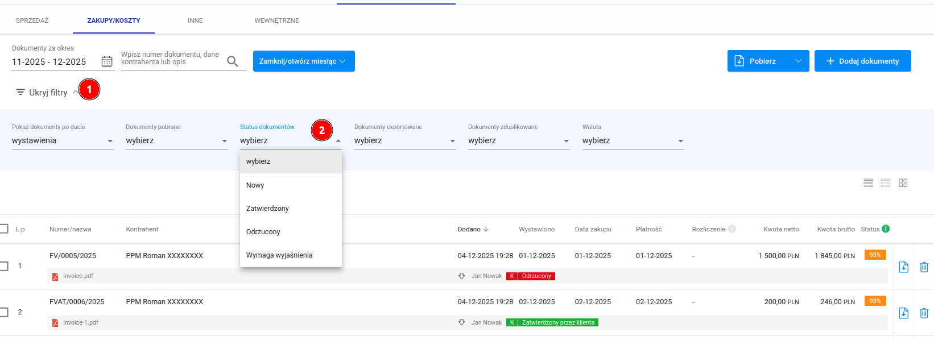Click the green Status info icon

tap(886, 229)
